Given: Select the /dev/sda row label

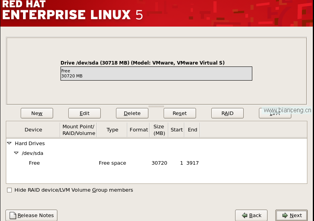Looking at the screenshot, I should point(32,153).
